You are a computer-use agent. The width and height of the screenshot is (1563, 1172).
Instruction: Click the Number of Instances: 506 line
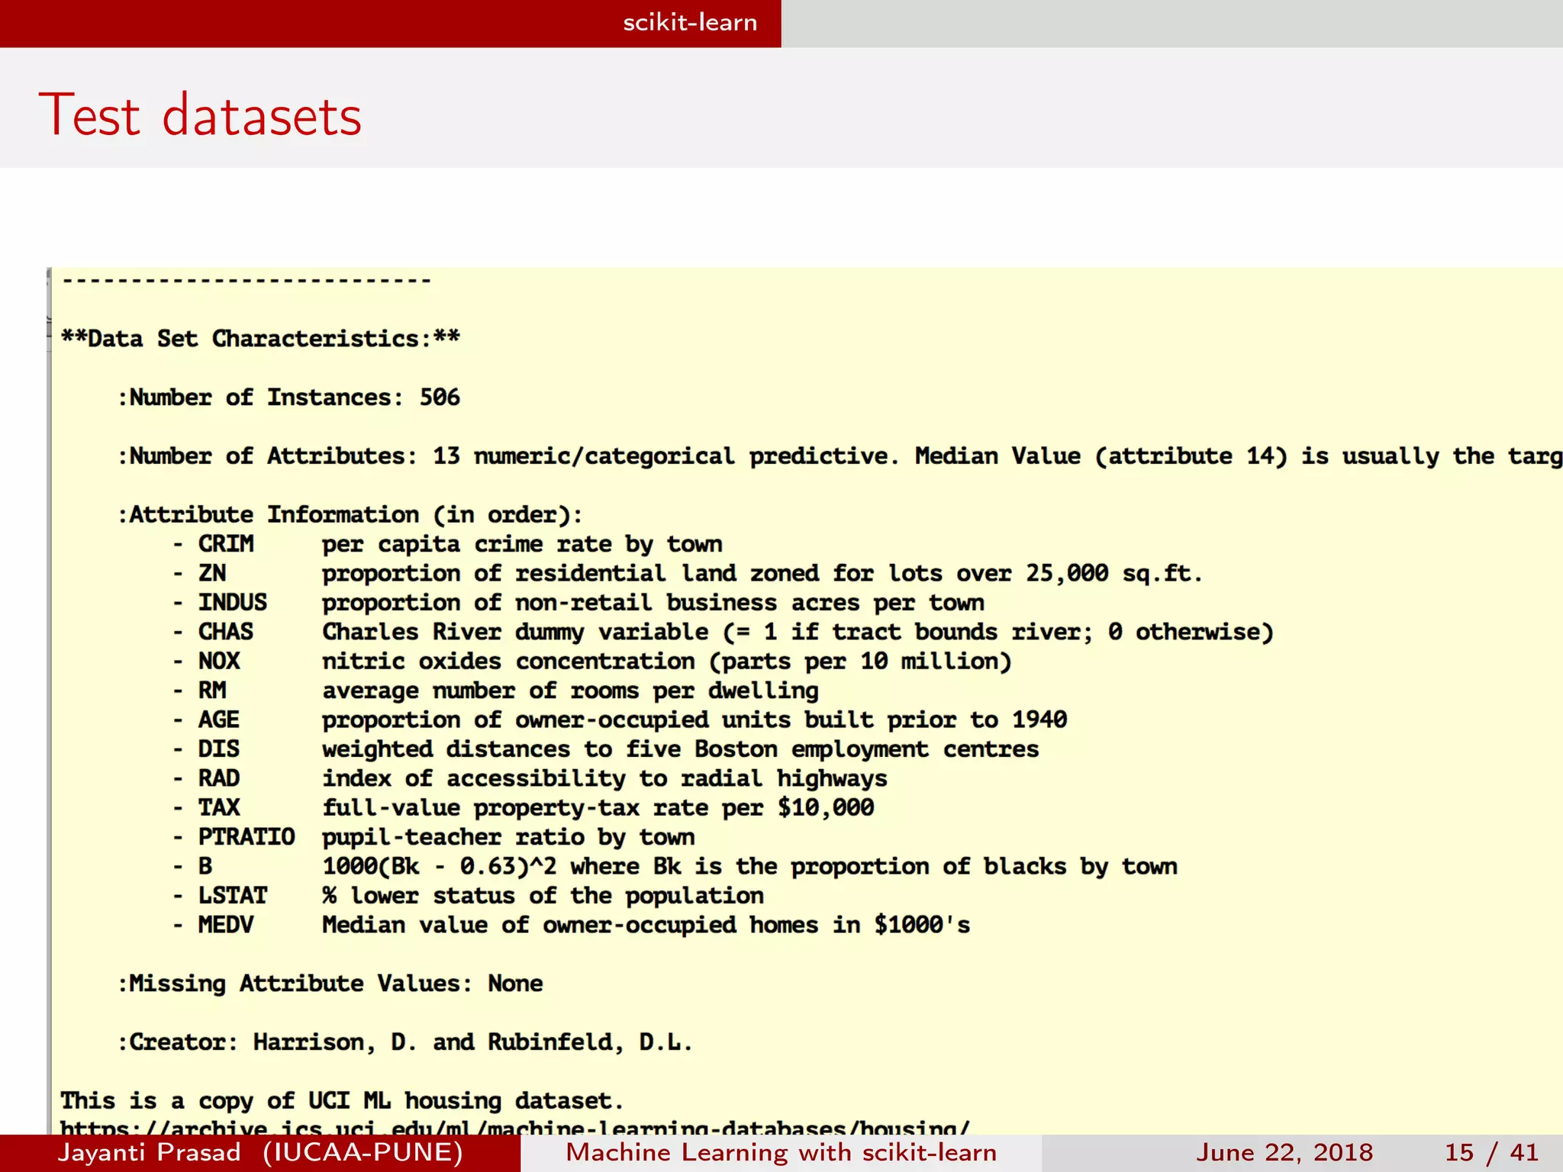[290, 398]
